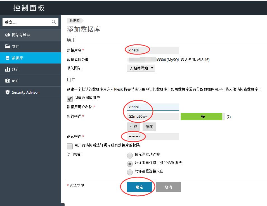The image size is (267, 206).
Task: Click the 取消 cancel button
Action: coord(168,187)
